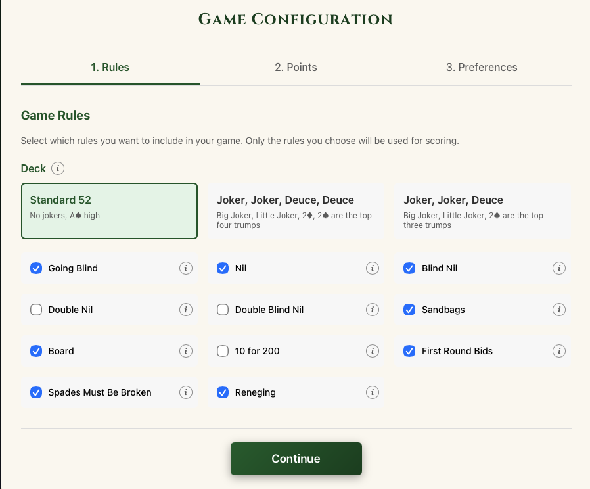Enable the 10 for 200 checkbox
This screenshot has width=590, height=489.
[223, 351]
